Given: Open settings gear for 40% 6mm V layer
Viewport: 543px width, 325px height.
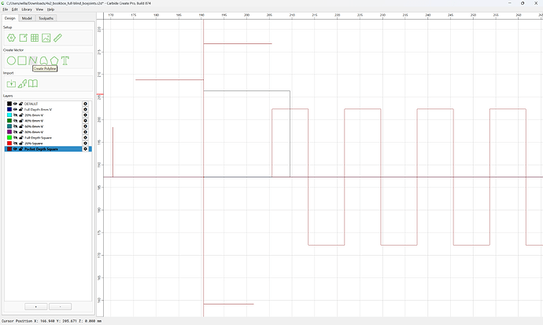Looking at the screenshot, I should [85, 121].
